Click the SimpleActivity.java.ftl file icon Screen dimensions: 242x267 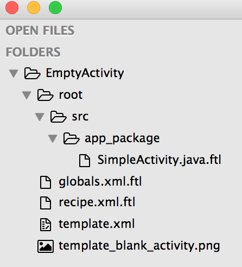pyautogui.click(x=85, y=161)
